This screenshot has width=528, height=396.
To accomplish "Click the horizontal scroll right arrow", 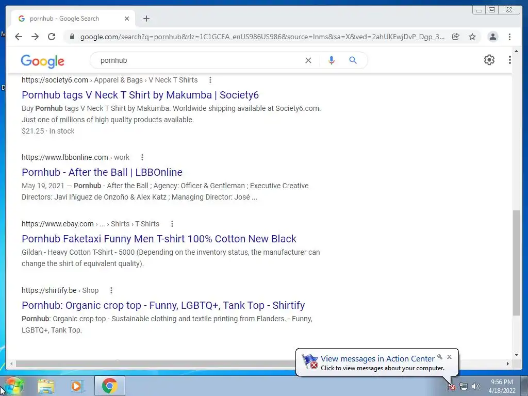I will tap(508, 364).
